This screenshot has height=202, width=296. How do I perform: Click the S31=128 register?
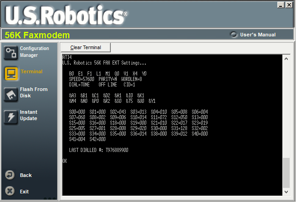[179, 128]
